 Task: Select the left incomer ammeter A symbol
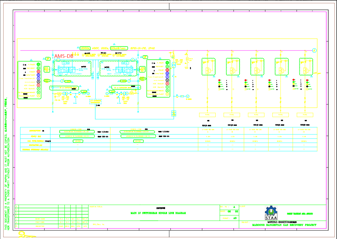pyautogui.click(x=62, y=81)
